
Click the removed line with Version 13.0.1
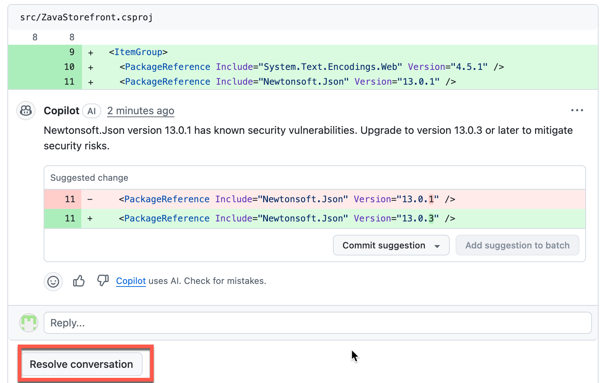click(287, 199)
